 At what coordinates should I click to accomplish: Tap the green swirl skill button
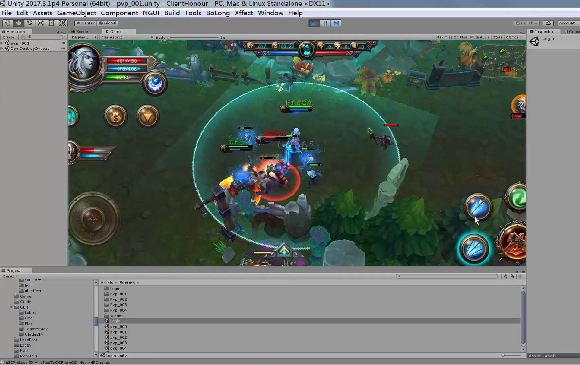516,197
